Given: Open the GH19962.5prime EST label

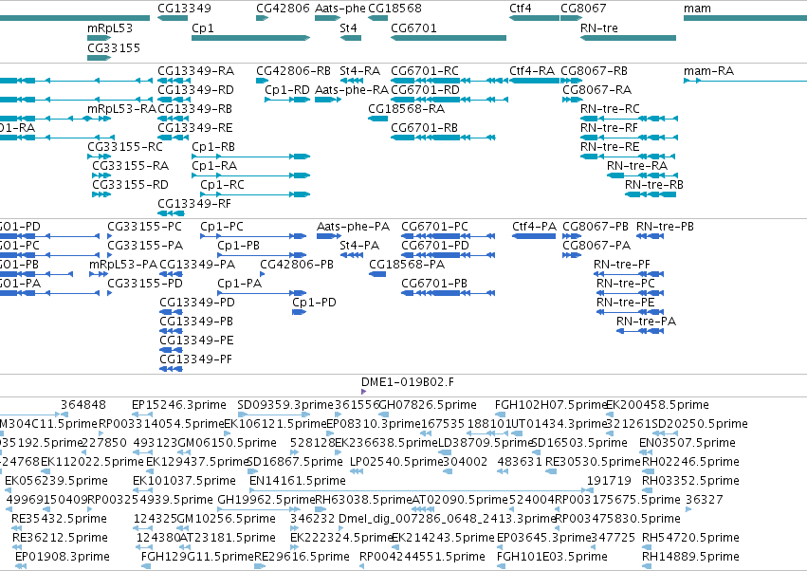Looking at the screenshot, I should [x=266, y=500].
